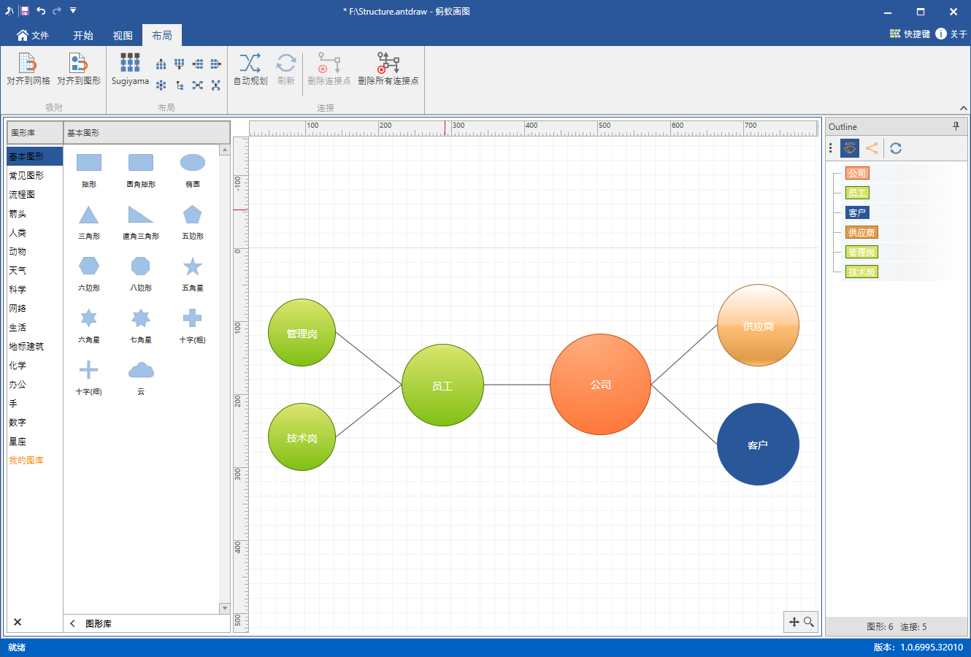Close the shape library with the X
The image size is (971, 657).
pyautogui.click(x=18, y=622)
